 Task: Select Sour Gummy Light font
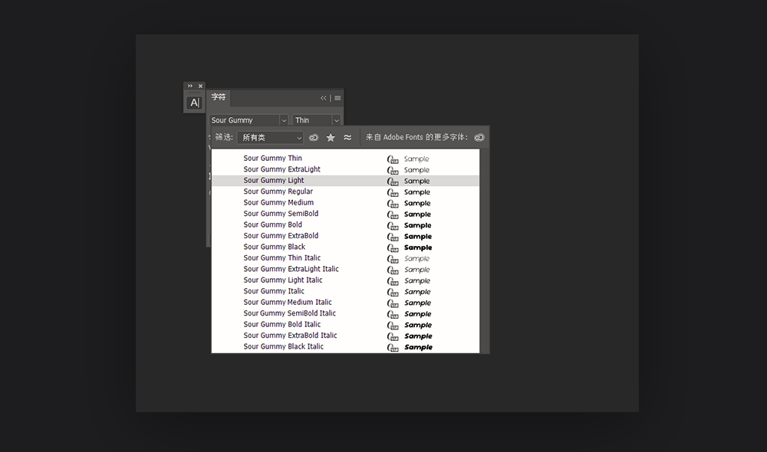[x=345, y=180]
